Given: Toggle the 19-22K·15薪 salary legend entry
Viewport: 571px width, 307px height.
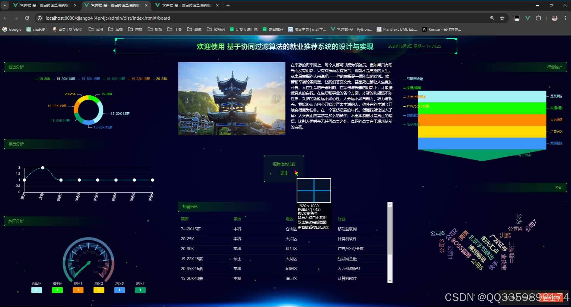Looking at the screenshot, I should click(x=139, y=79).
